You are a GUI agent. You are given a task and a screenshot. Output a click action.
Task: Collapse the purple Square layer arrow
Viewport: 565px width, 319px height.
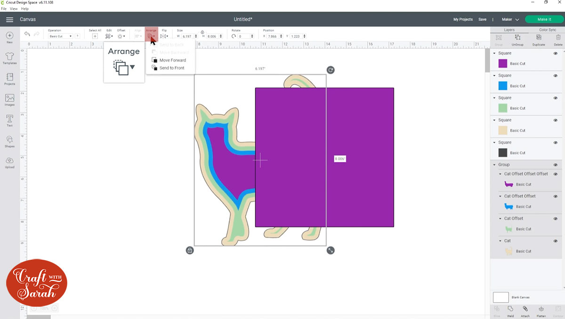pyautogui.click(x=494, y=53)
